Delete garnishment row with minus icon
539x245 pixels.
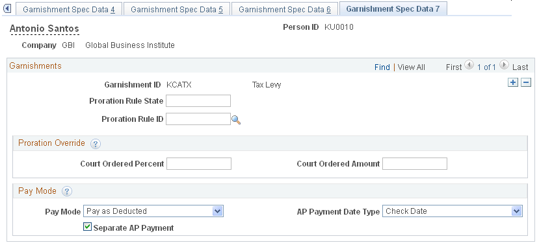click(x=526, y=82)
